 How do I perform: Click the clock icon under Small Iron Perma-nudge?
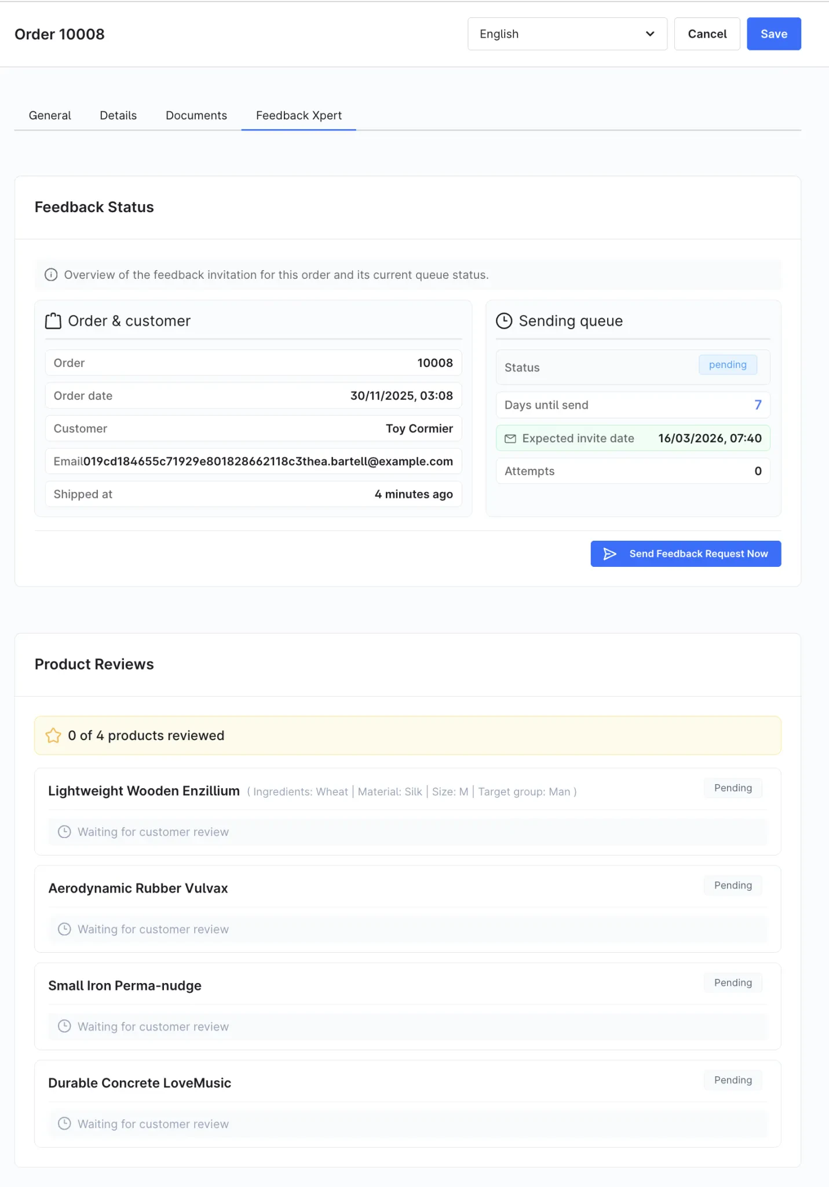click(64, 1026)
